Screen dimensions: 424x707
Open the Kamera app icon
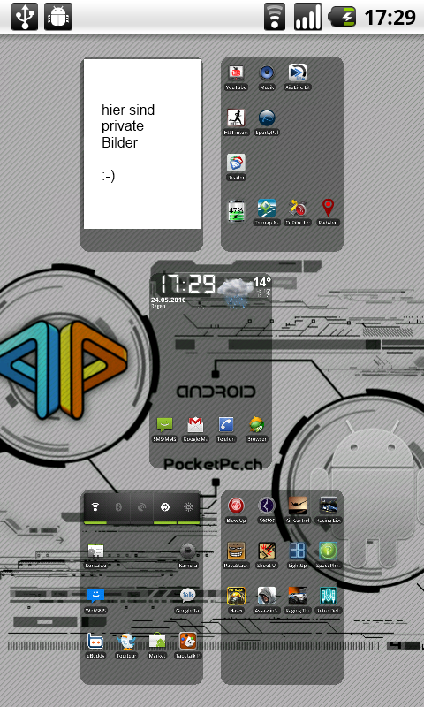tap(187, 551)
